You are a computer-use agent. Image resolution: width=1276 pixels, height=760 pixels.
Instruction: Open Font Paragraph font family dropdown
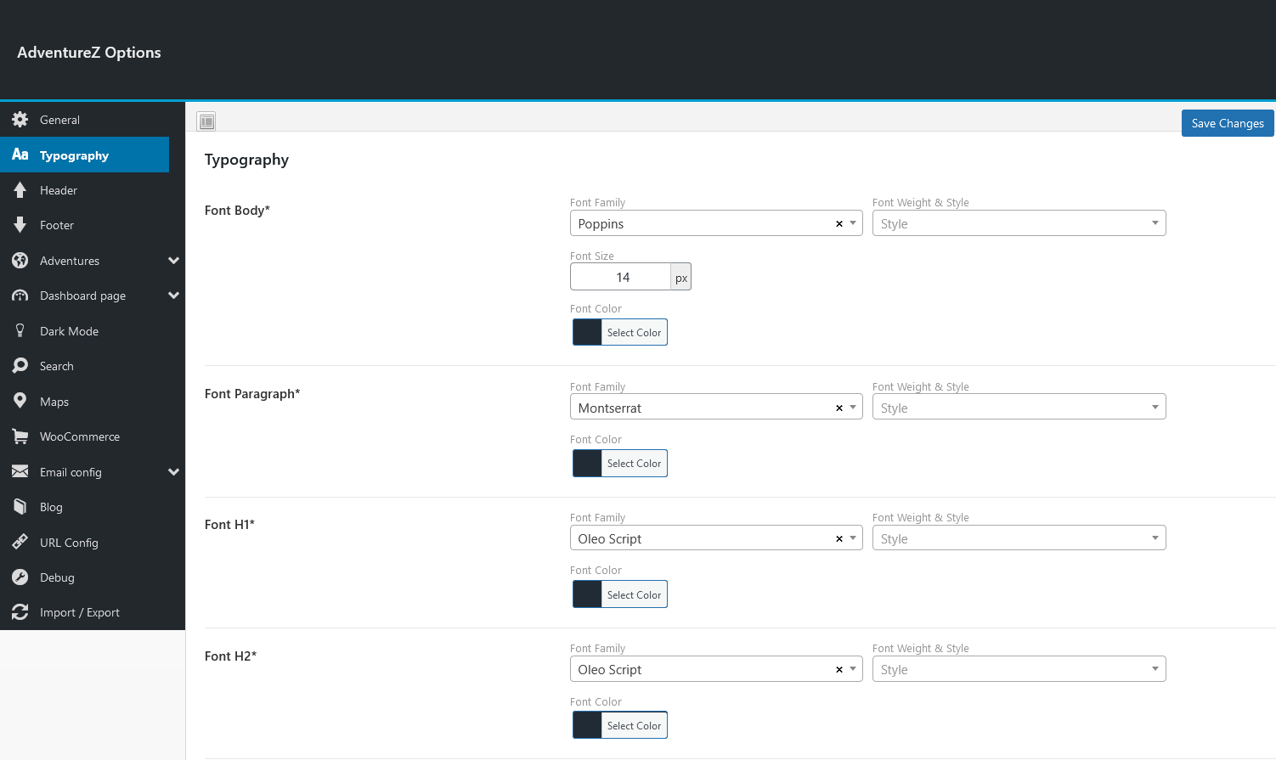pos(716,407)
